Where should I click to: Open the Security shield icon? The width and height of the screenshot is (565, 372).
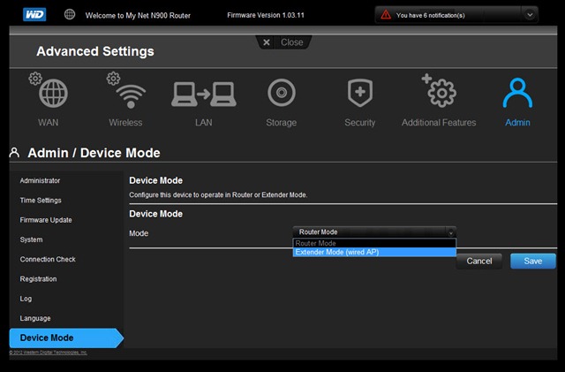(360, 93)
